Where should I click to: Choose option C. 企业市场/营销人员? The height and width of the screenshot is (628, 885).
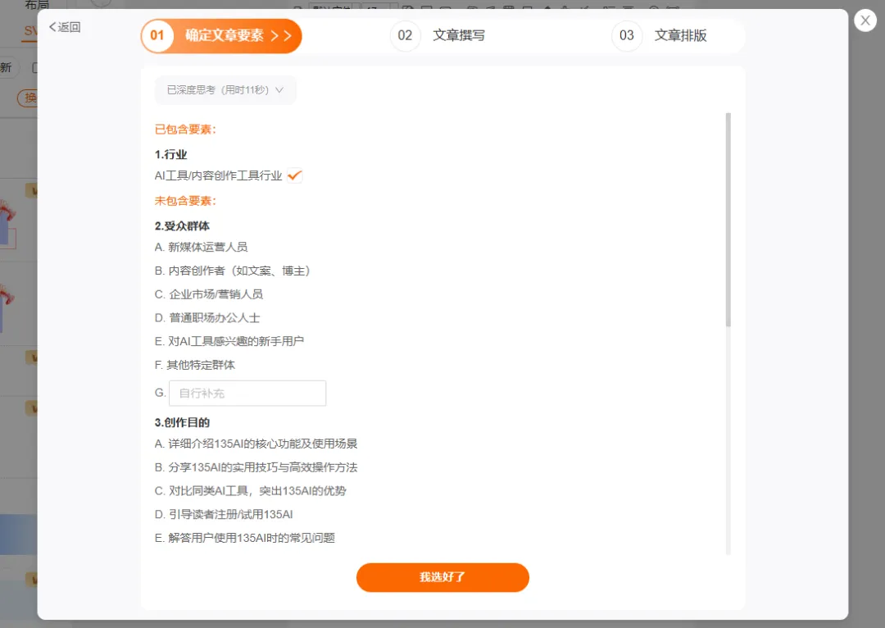[209, 294]
